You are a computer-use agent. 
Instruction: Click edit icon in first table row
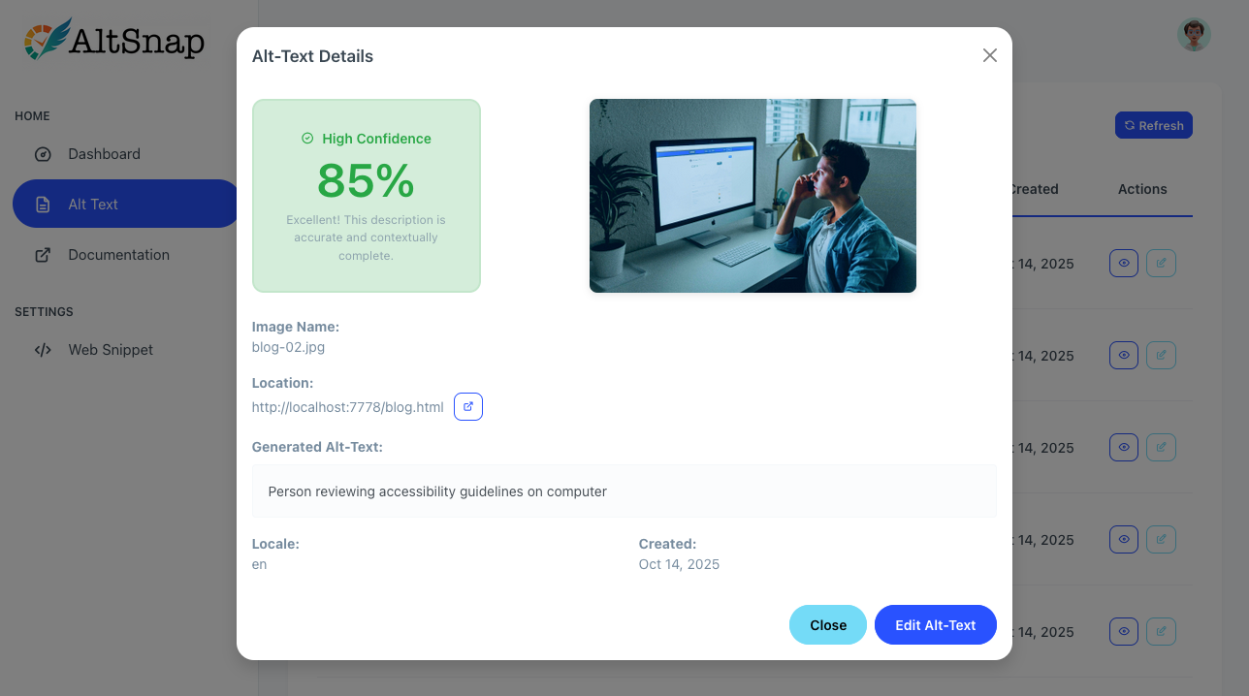(1161, 263)
